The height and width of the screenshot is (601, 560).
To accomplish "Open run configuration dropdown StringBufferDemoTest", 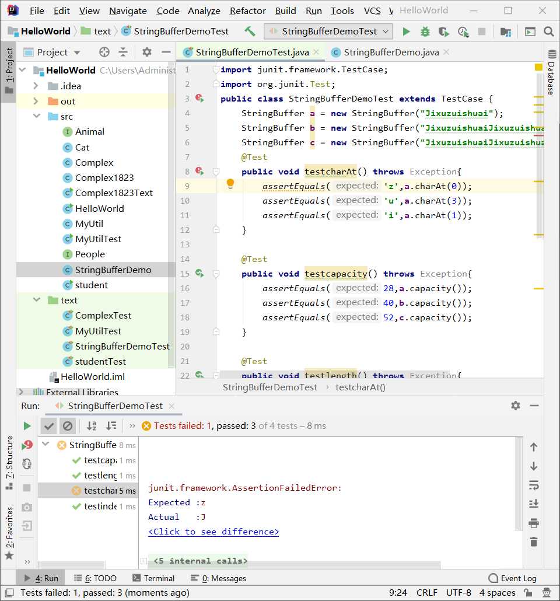I will click(x=328, y=32).
